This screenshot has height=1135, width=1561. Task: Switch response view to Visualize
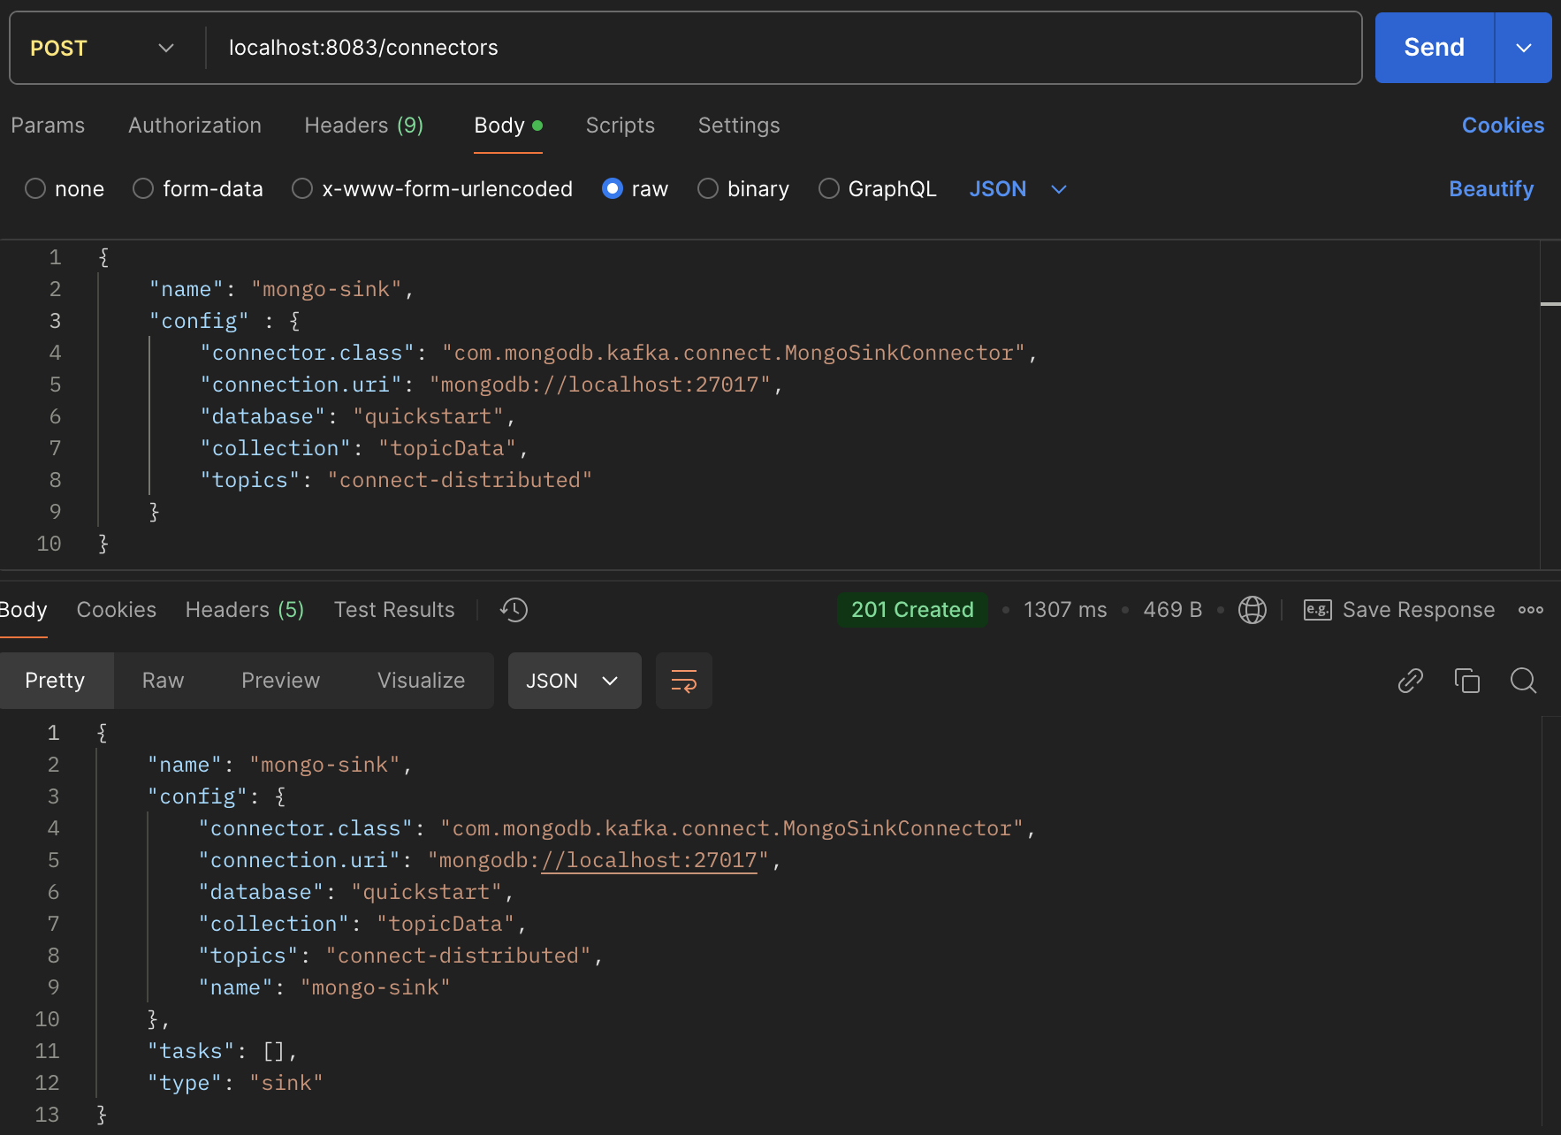[421, 681]
